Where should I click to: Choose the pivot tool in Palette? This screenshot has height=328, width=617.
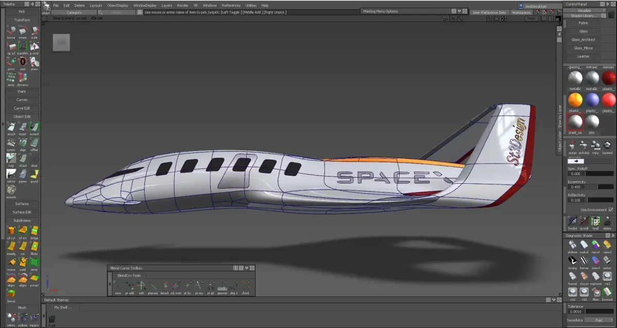pyautogui.click(x=11, y=62)
